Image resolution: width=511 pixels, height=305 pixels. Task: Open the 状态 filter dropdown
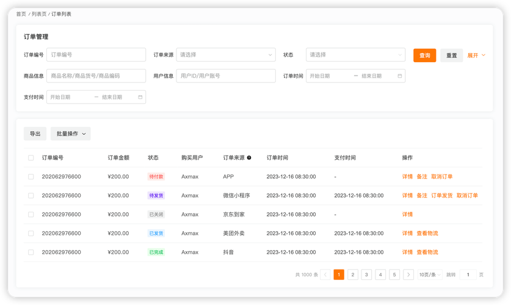[x=355, y=55]
